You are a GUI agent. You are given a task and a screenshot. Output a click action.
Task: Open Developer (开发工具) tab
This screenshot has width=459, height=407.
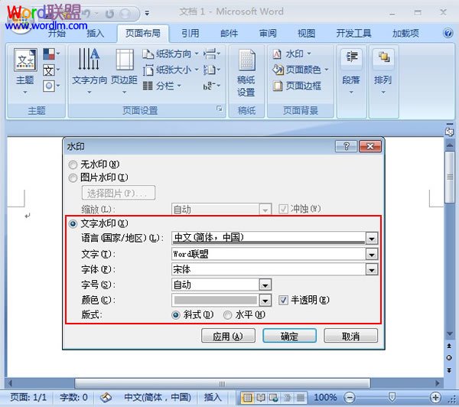coord(353,33)
